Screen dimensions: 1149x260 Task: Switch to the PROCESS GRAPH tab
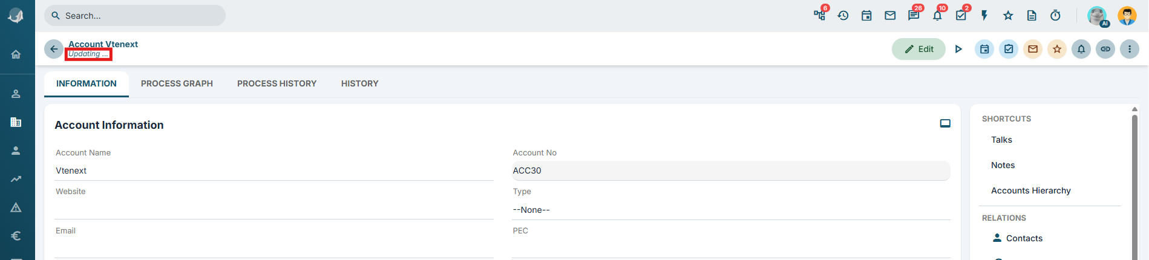[x=177, y=83]
